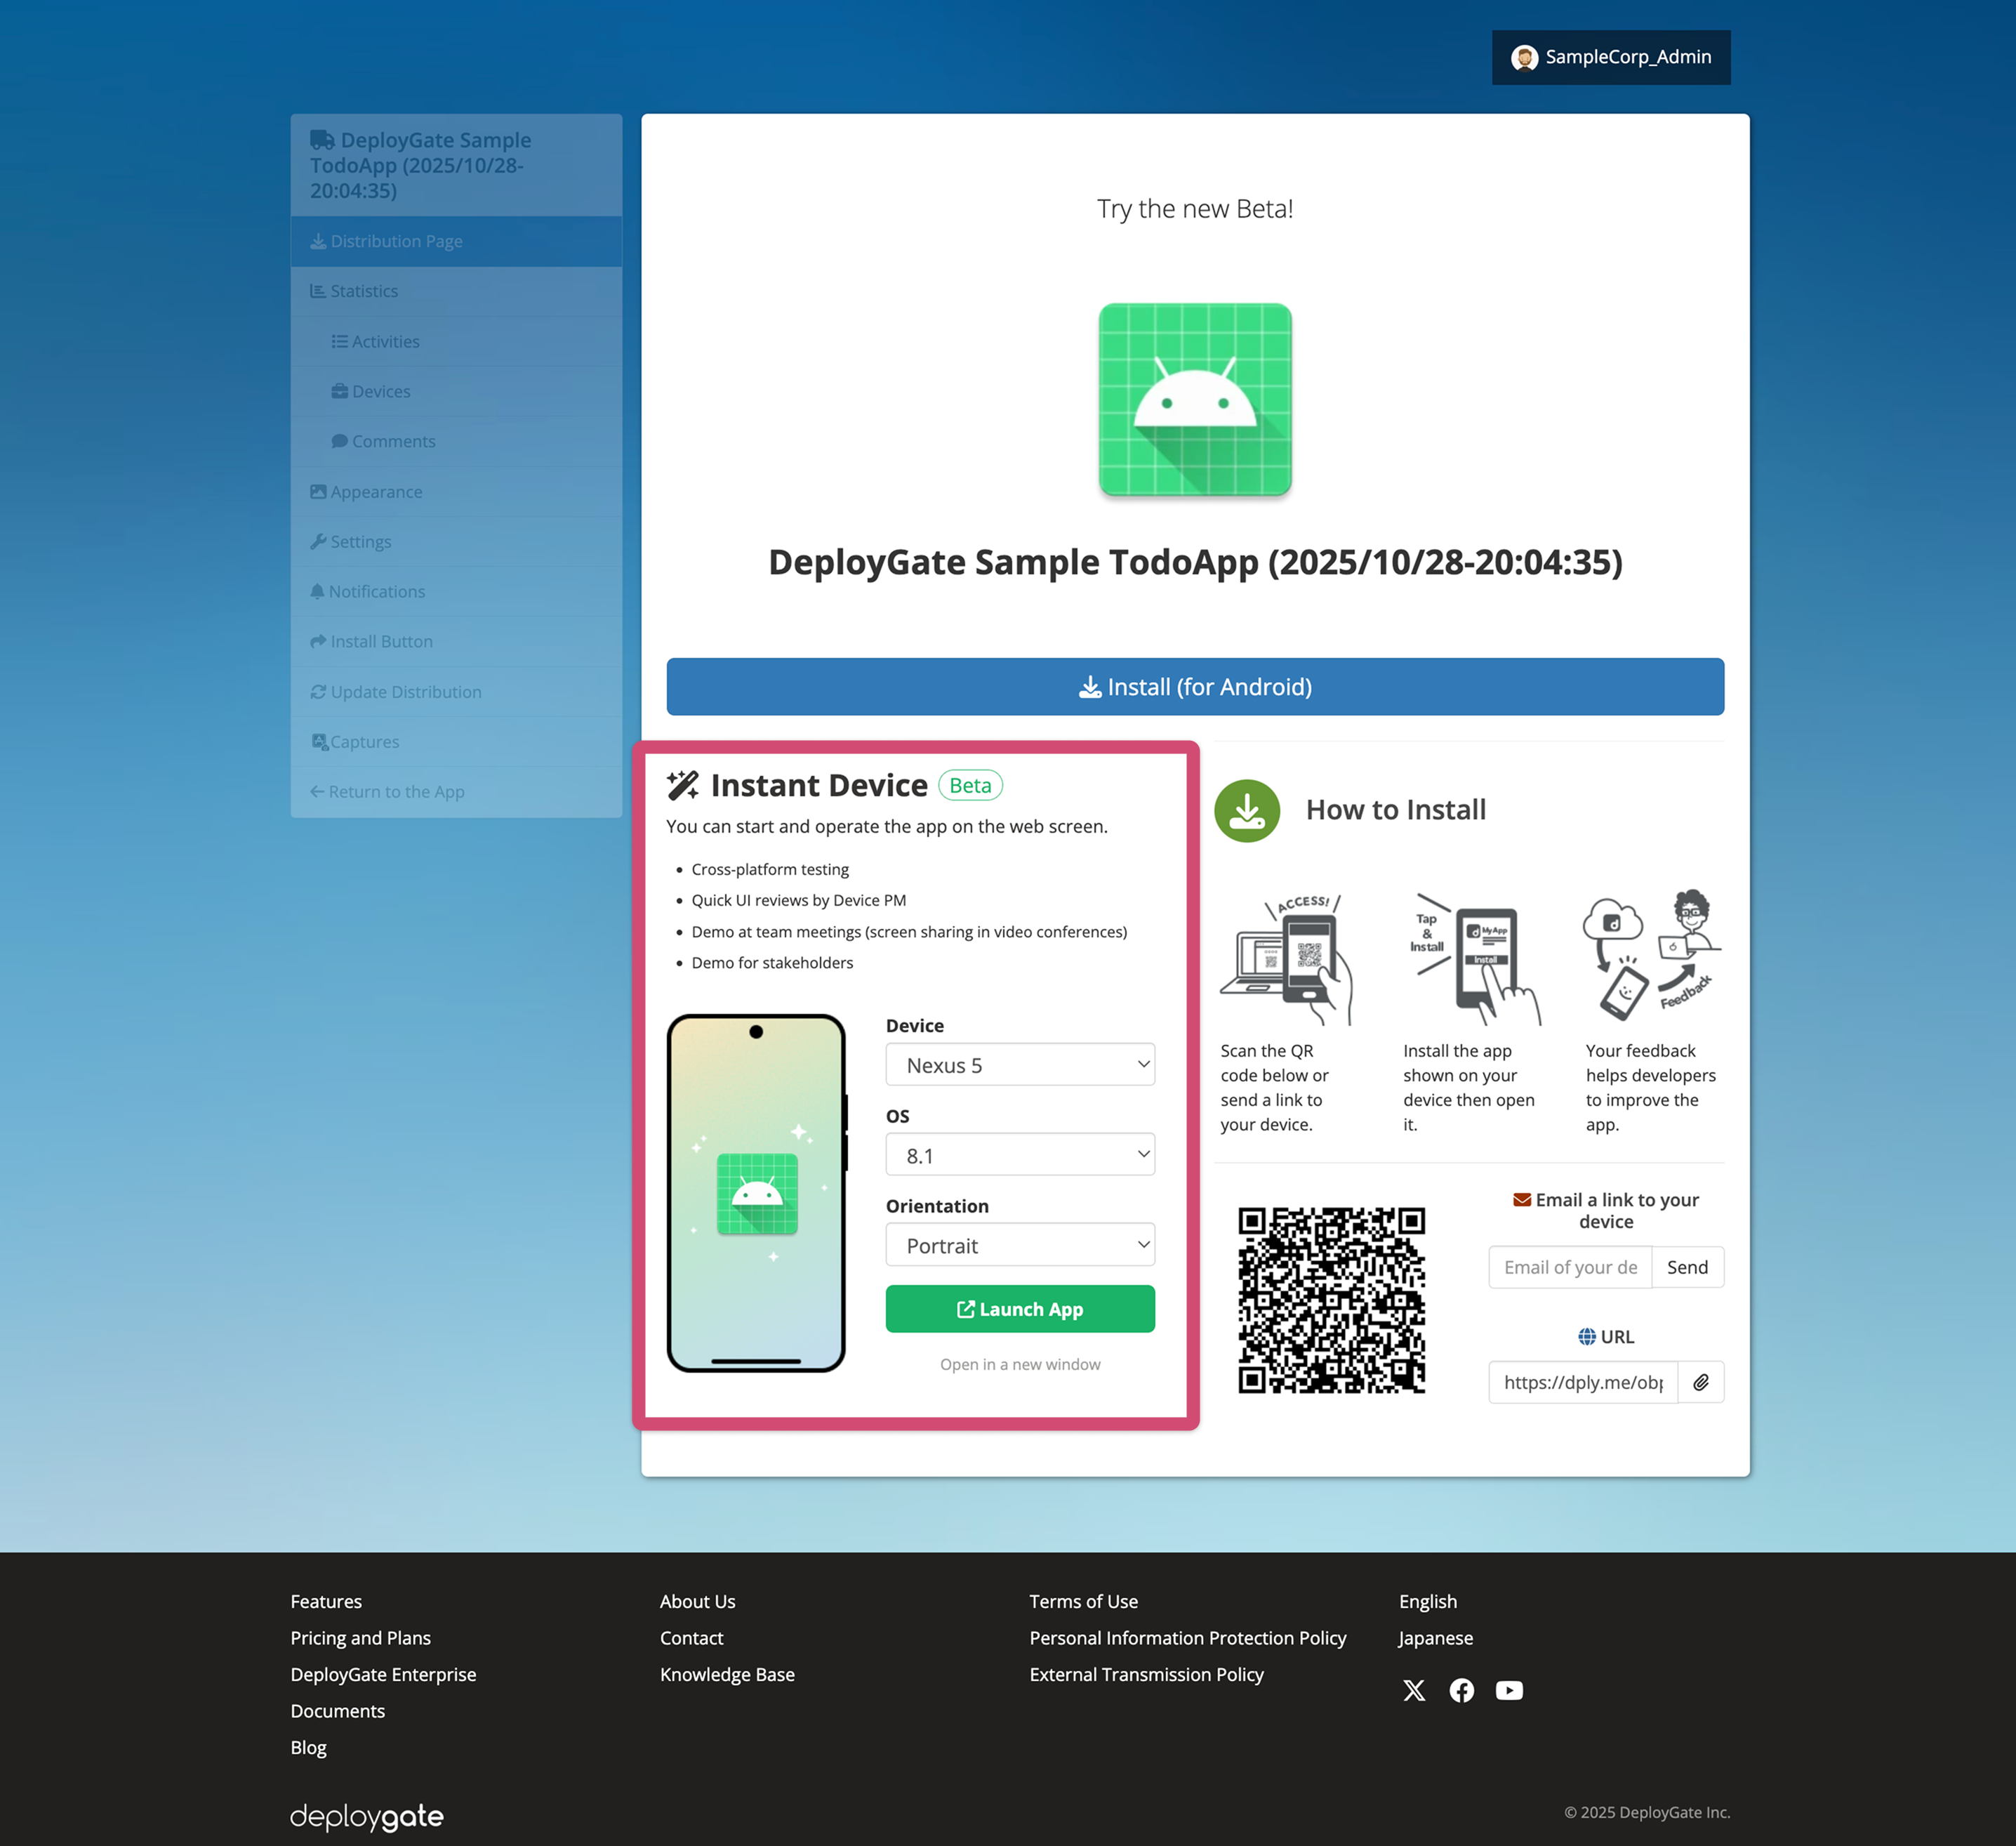Click the deploygate logo in the footer

point(366,1816)
